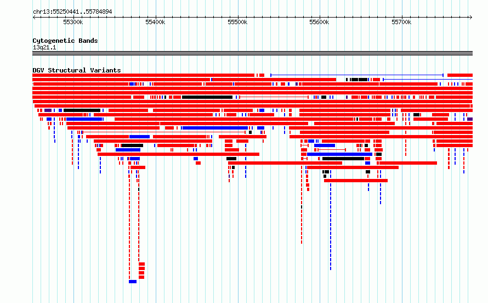Select the lowest red bar under 55600k region

pyautogui.click(x=356, y=181)
